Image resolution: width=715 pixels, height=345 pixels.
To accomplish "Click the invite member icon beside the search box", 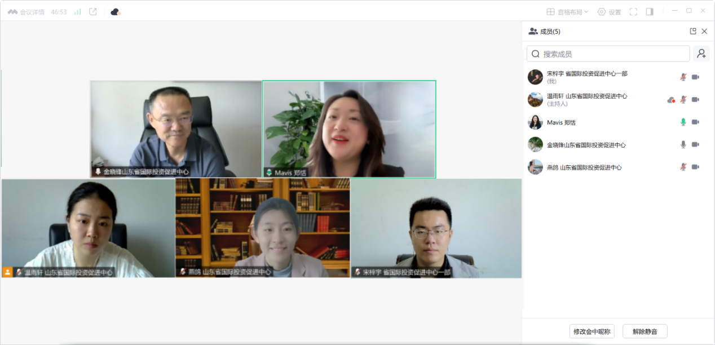I will pyautogui.click(x=701, y=54).
